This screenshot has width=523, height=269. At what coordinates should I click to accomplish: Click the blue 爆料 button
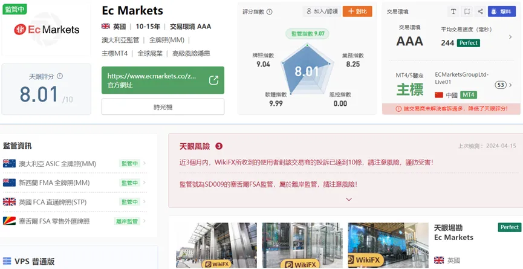pos(501,11)
